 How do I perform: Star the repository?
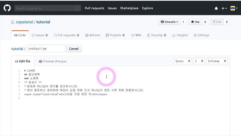(195, 22)
